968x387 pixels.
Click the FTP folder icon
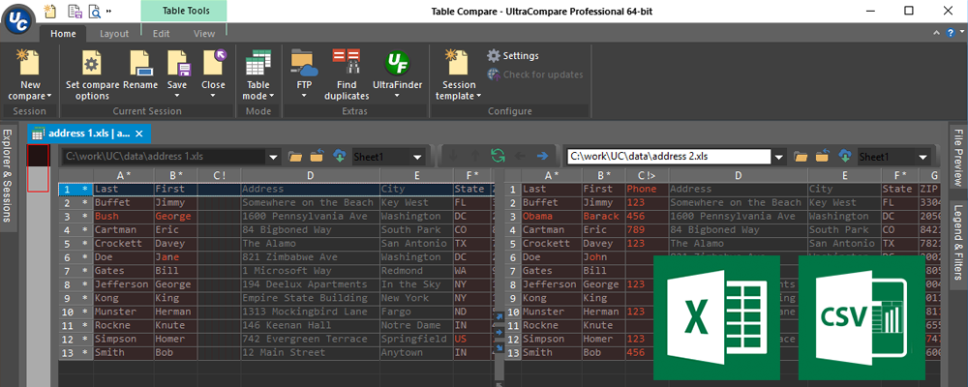[x=304, y=64]
